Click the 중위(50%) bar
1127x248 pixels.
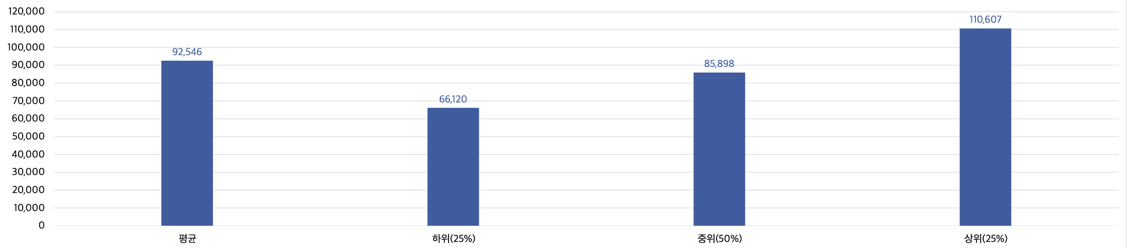[719, 149]
